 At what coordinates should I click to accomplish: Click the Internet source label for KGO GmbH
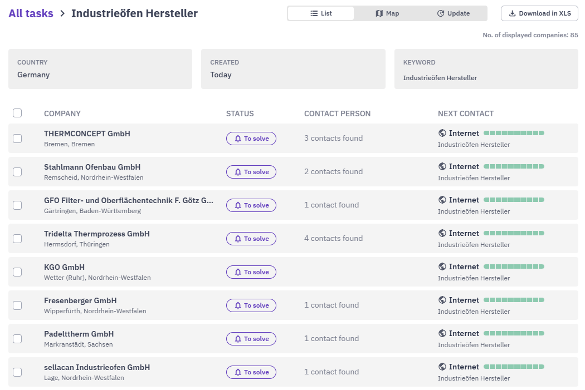[x=464, y=266]
